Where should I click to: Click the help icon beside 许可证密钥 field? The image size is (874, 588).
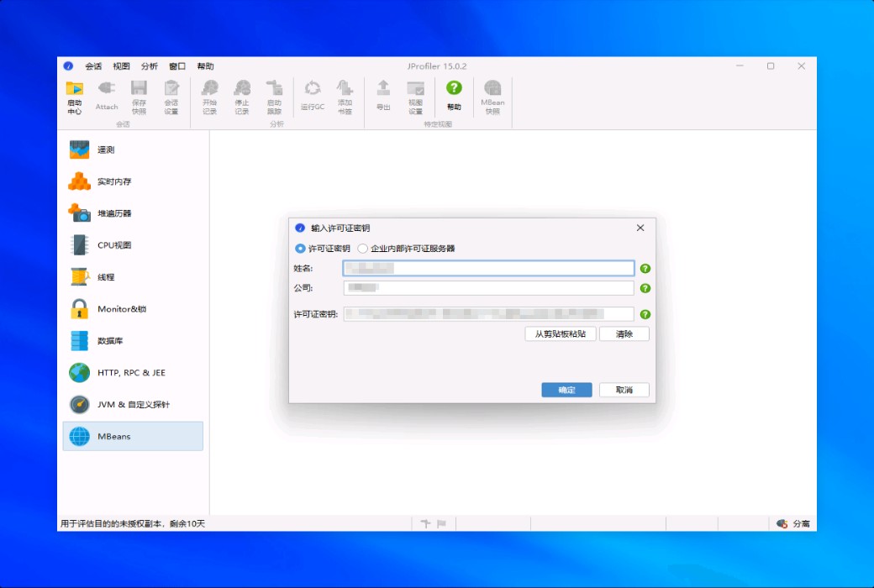click(x=645, y=314)
